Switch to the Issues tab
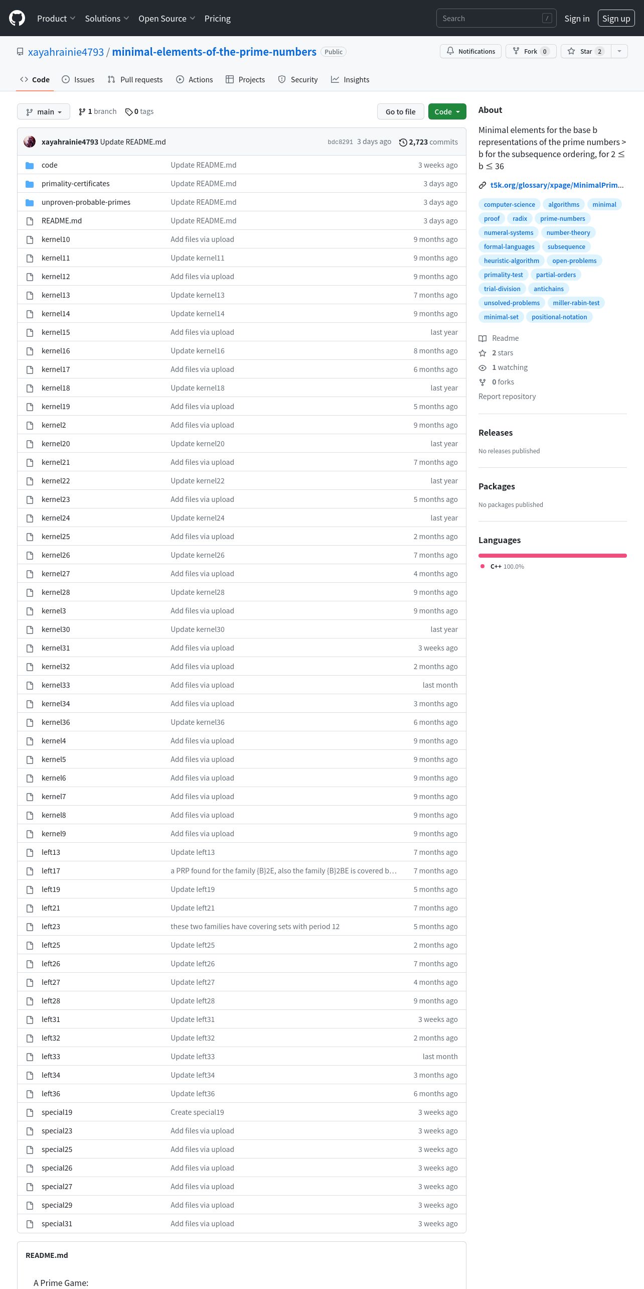Image resolution: width=644 pixels, height=1289 pixels. pos(78,79)
